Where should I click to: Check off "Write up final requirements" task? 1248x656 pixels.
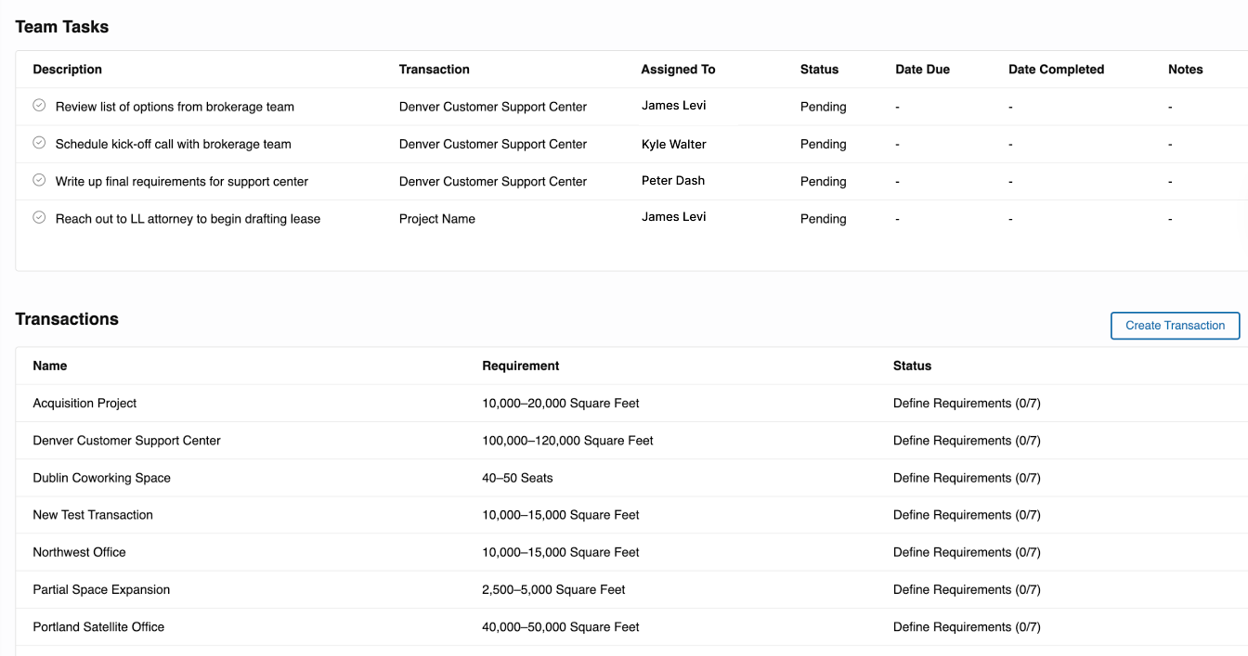click(38, 179)
